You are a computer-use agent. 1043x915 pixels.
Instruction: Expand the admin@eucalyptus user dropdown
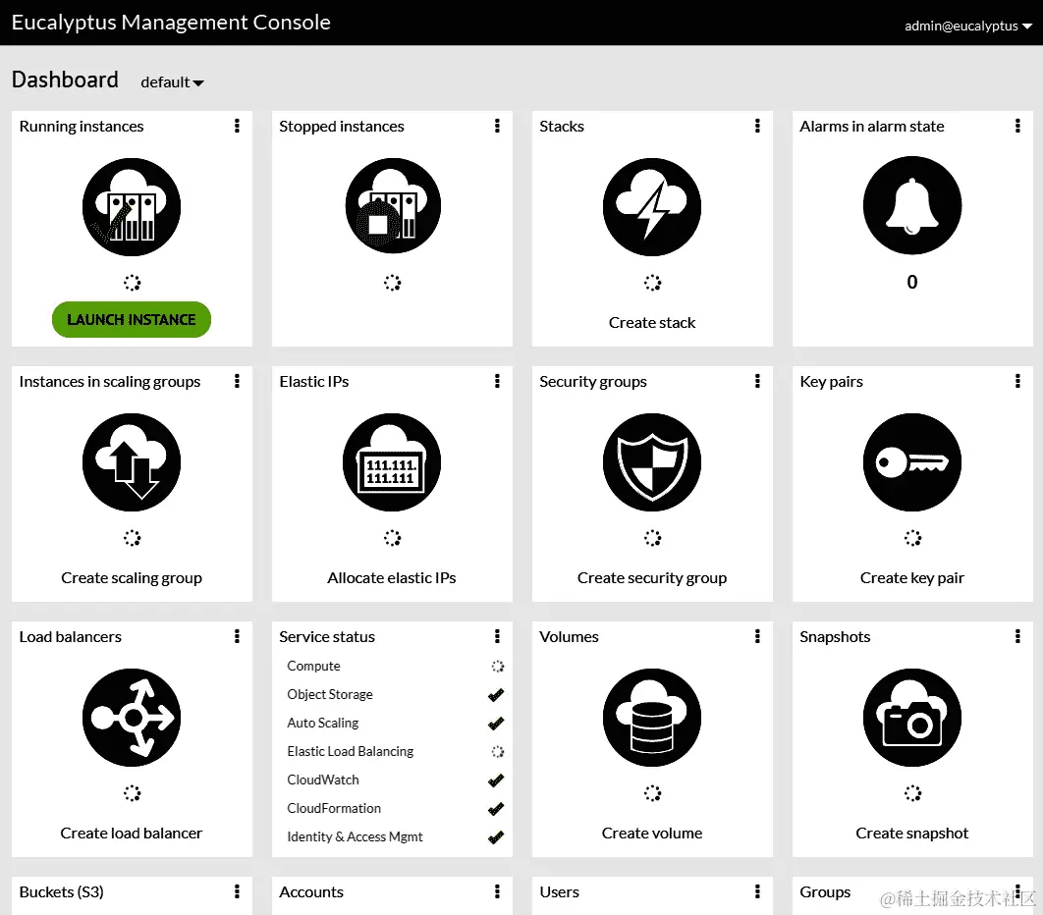967,26
